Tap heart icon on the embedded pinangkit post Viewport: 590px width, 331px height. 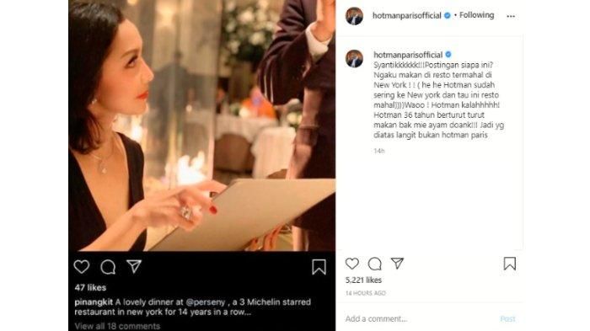click(81, 267)
